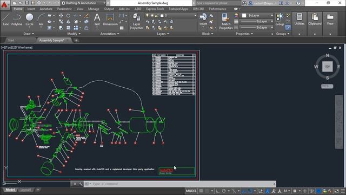346x195 pixels.
Task: Click the Rotate tool in Modify panel
Action: click(69, 16)
